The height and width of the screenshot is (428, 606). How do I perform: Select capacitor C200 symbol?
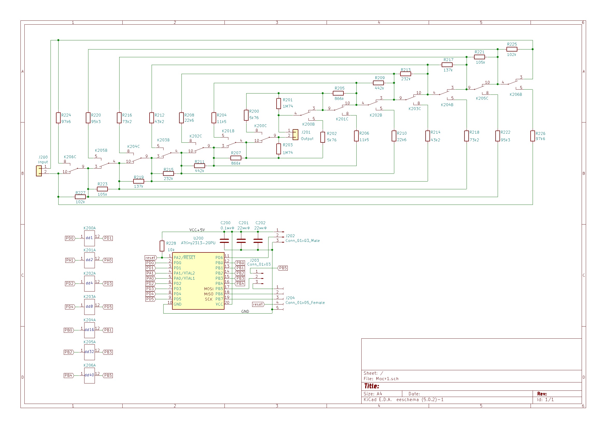pos(224,241)
